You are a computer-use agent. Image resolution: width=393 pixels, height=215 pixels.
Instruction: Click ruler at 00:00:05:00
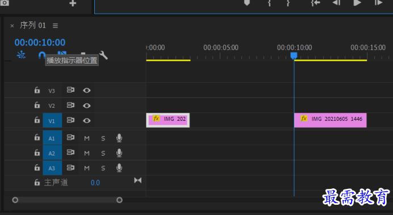[x=220, y=48]
